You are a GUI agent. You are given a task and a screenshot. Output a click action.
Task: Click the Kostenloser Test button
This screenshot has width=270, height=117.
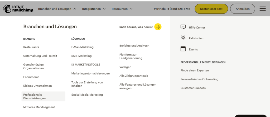coord(211,9)
